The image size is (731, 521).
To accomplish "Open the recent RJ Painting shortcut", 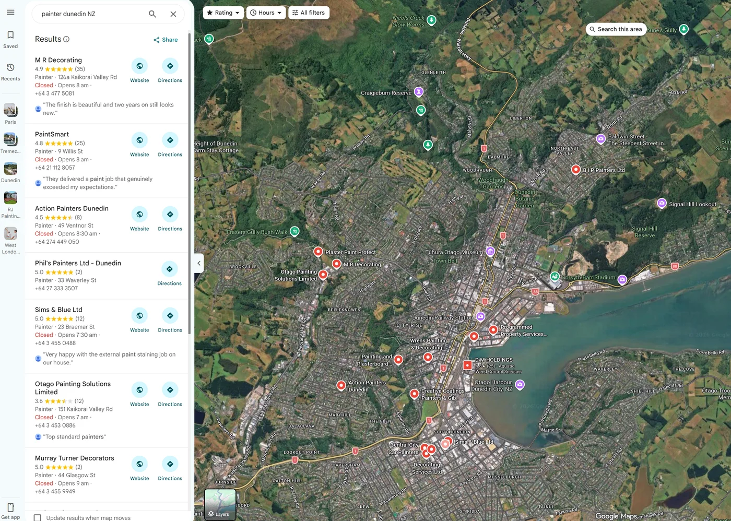I will [x=10, y=205].
